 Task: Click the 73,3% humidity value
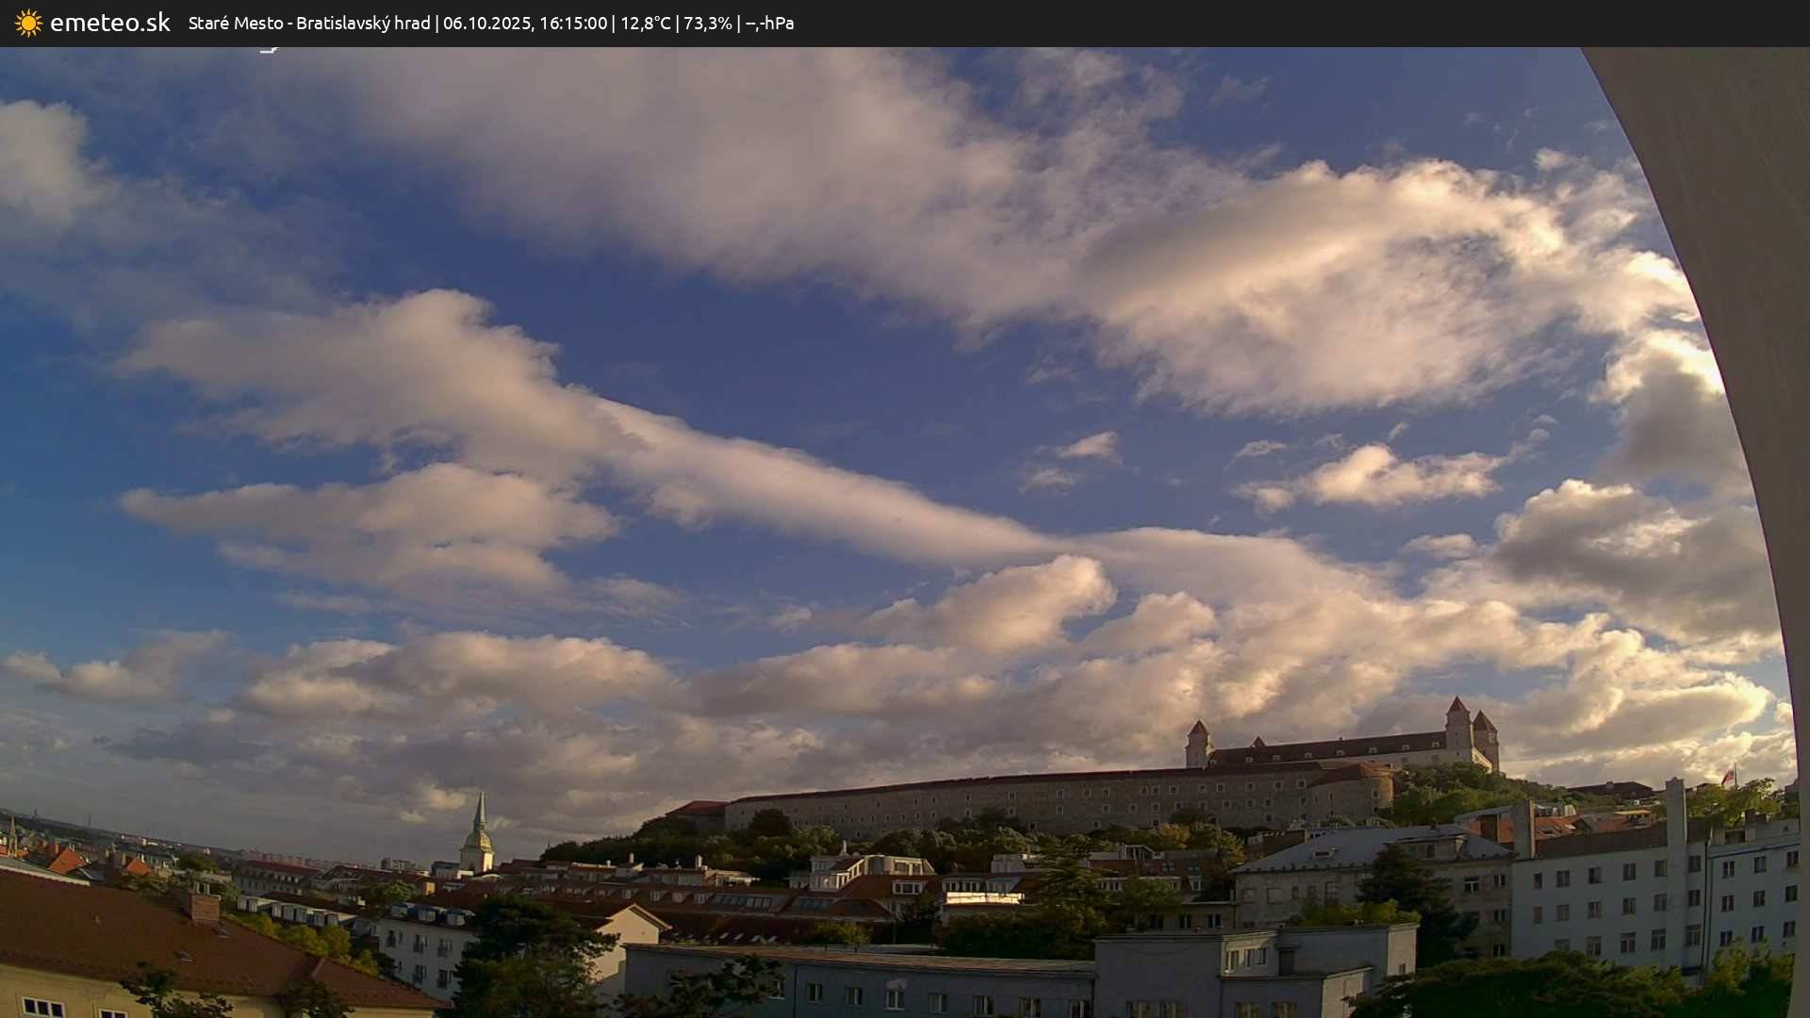(x=707, y=23)
